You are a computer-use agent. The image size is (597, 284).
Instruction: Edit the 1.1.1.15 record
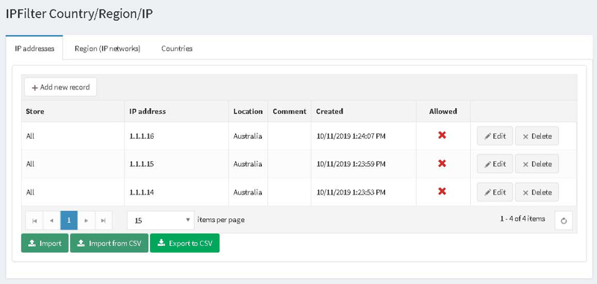(495, 164)
